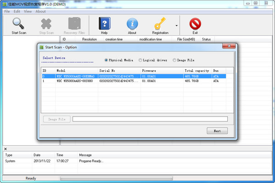This screenshot has height=183, width=275.
Task: Click the Time column header in log
Action: tap(66, 155)
